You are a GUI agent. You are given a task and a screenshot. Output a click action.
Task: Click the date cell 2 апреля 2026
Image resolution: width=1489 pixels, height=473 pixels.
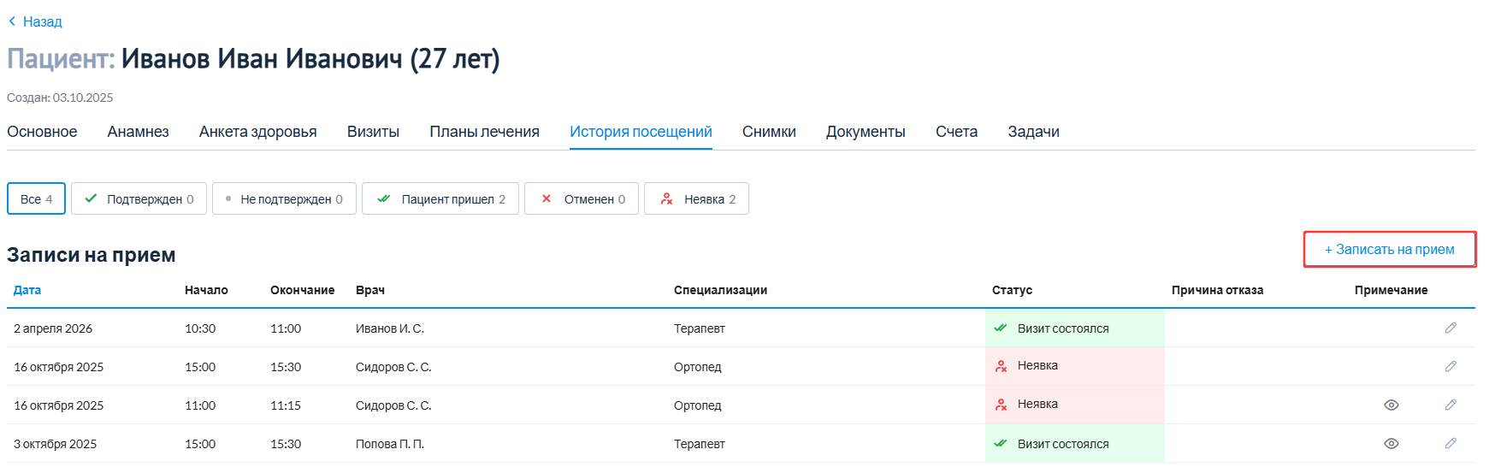[x=53, y=328]
